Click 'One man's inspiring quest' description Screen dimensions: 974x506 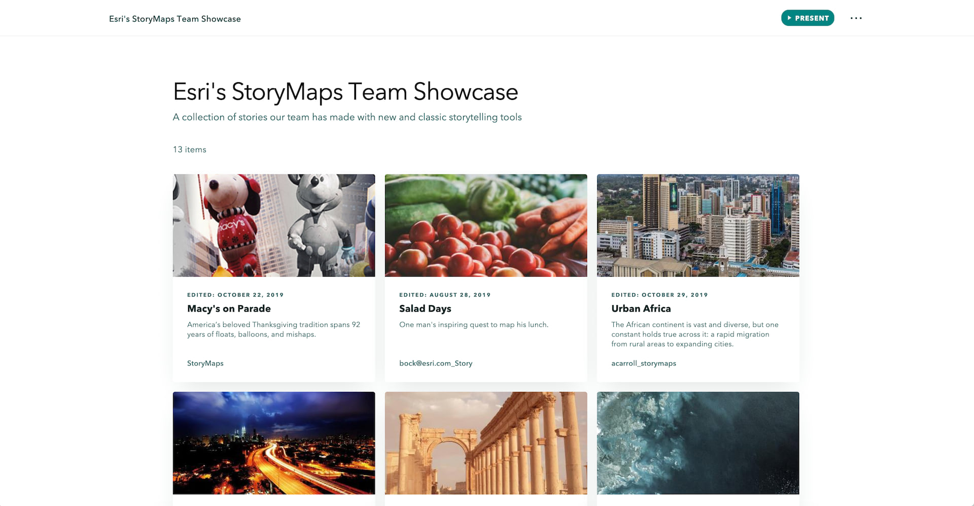pyautogui.click(x=474, y=325)
